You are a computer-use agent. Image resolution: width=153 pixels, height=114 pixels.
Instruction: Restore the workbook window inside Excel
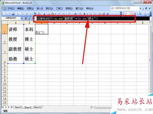[146, 9]
